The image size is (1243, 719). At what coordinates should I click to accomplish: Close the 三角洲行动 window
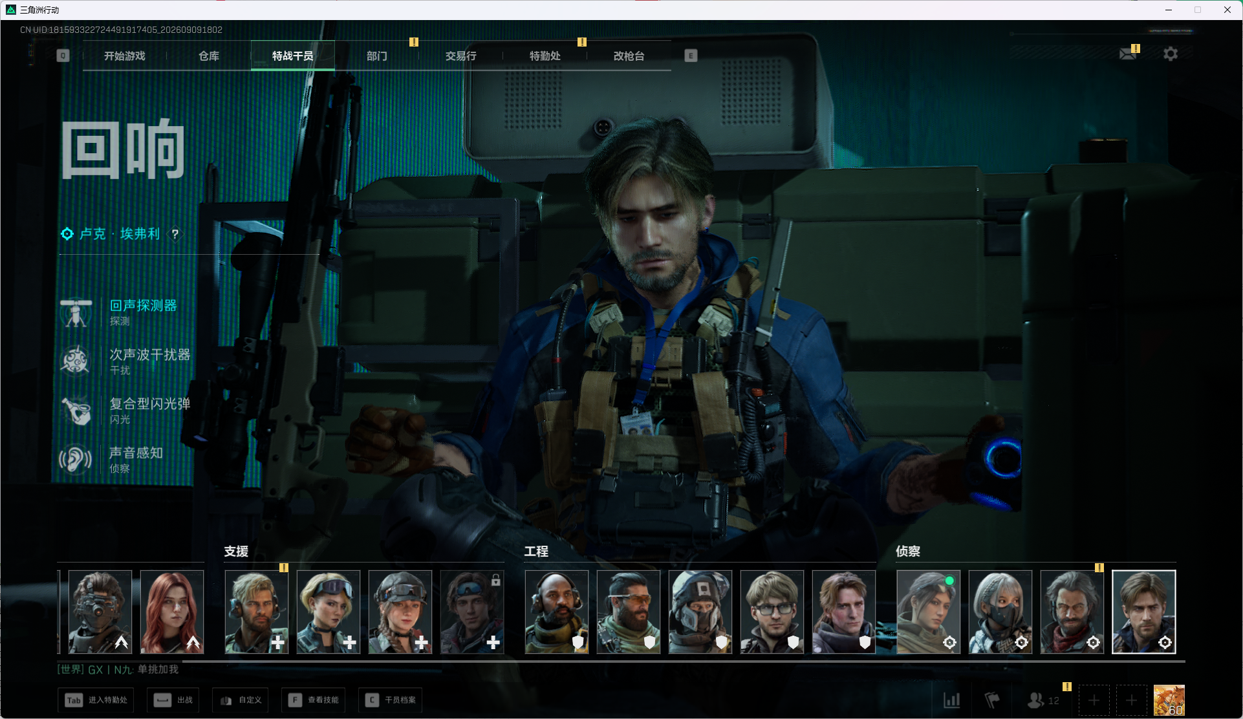[x=1227, y=10]
